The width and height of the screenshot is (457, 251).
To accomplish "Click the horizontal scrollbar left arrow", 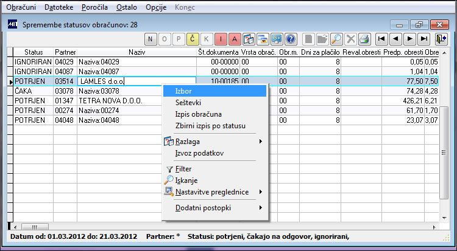I will coord(15,227).
